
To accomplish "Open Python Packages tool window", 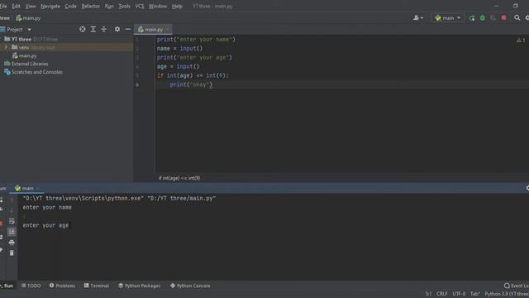I will pyautogui.click(x=140, y=286).
